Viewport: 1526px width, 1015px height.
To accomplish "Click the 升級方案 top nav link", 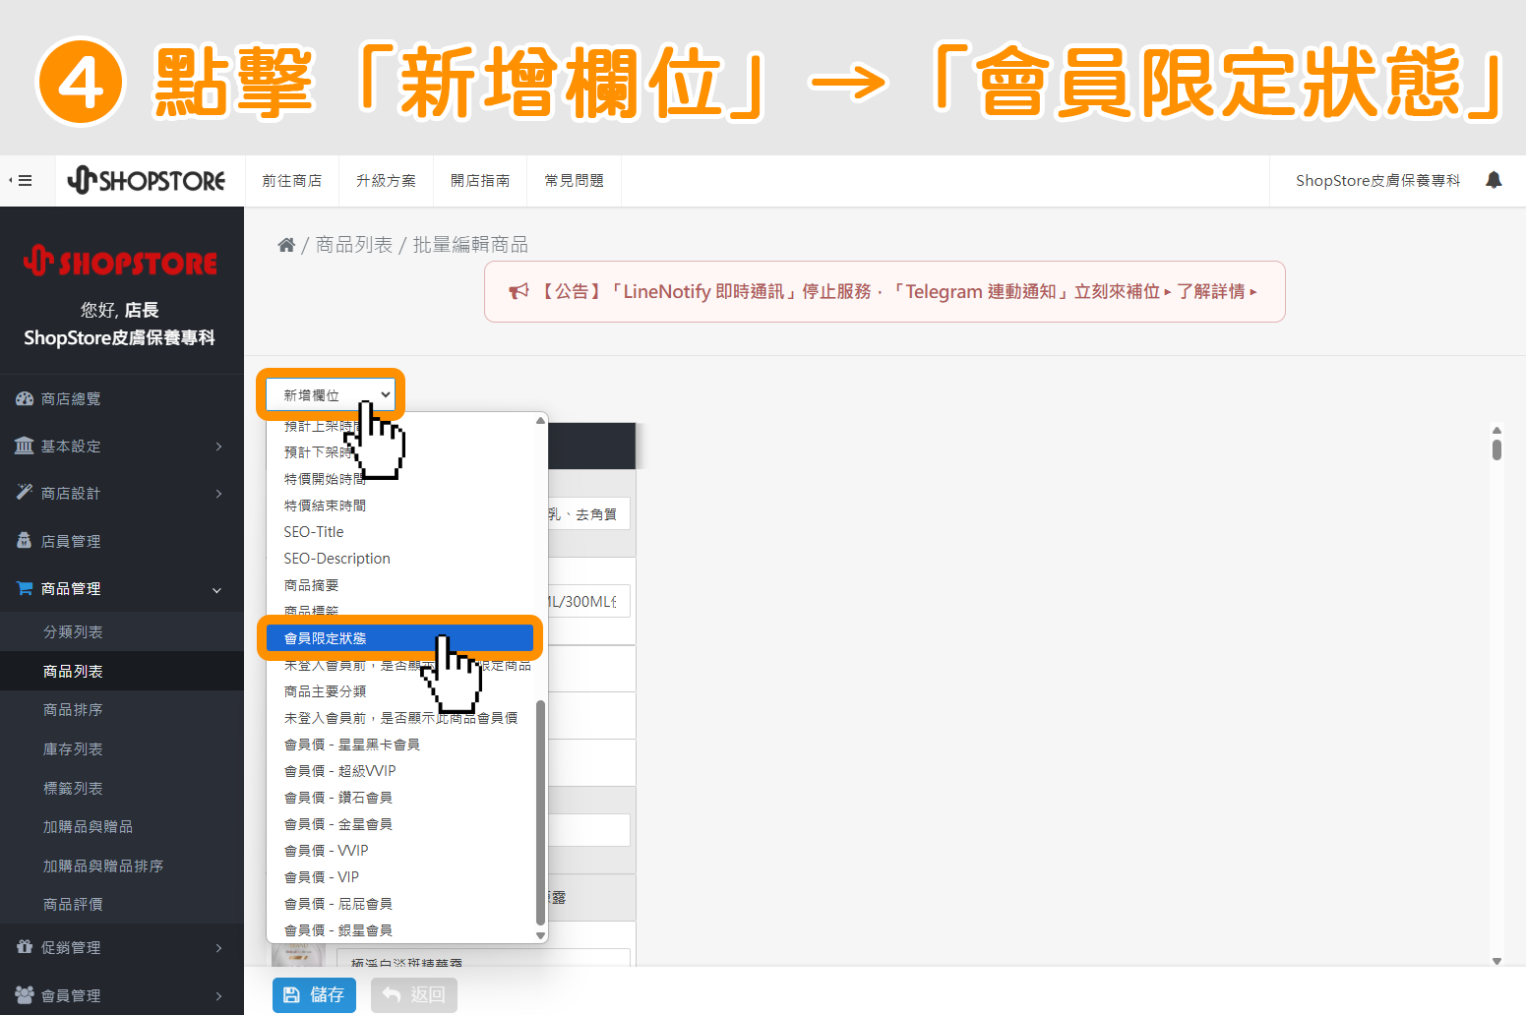I will (x=386, y=181).
